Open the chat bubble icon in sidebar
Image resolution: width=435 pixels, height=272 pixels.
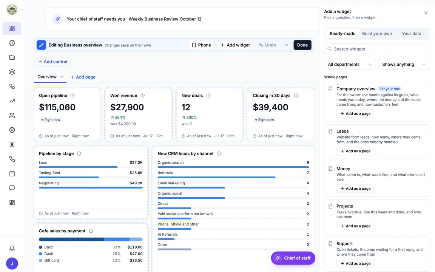[12, 188]
